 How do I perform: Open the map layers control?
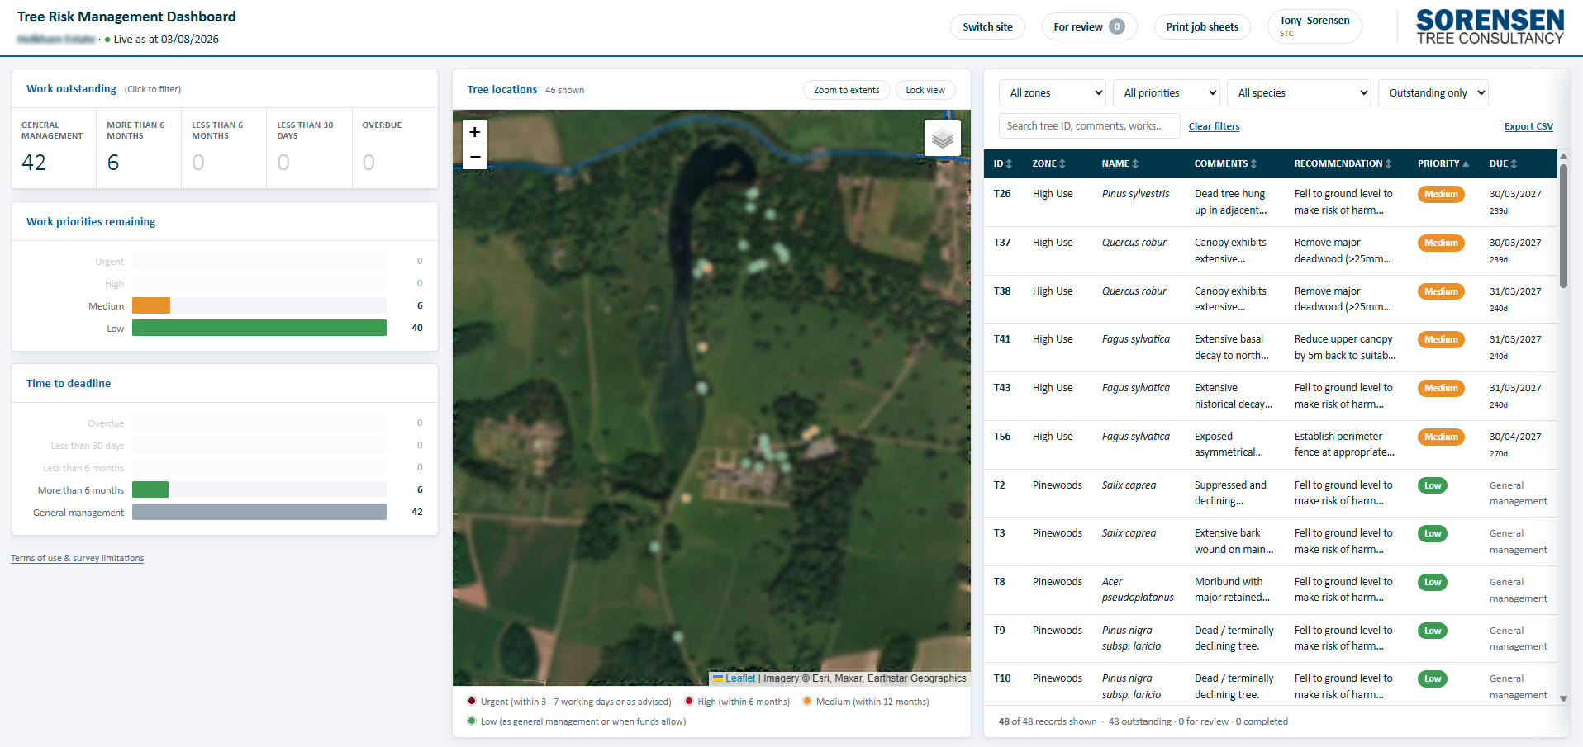tap(943, 138)
